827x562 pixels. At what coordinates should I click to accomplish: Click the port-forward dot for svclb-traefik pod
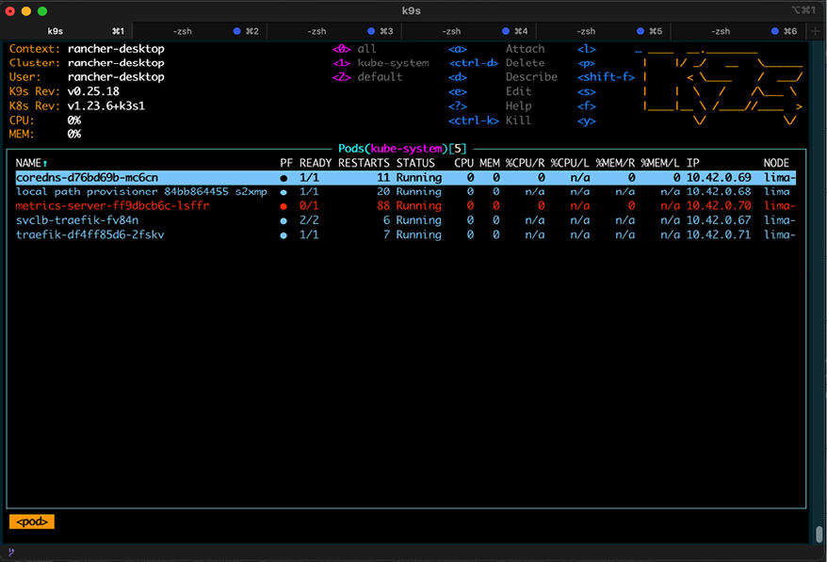[284, 221]
